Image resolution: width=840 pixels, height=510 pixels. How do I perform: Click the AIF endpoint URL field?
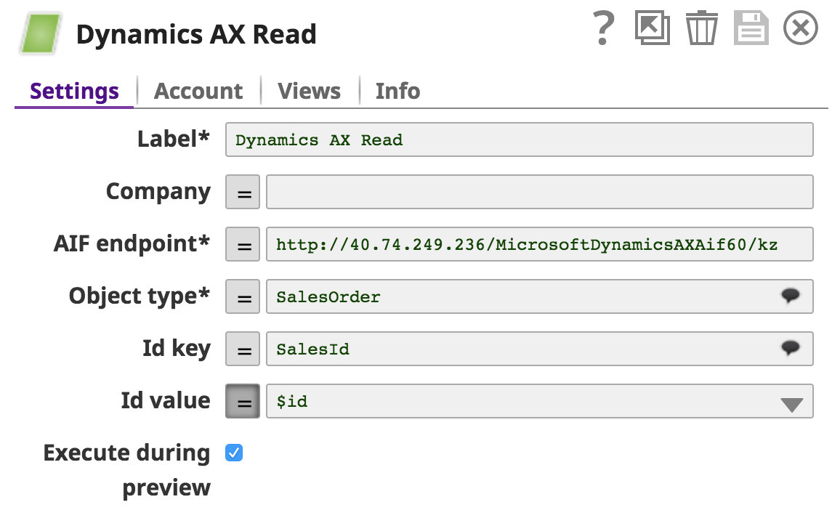click(x=539, y=244)
